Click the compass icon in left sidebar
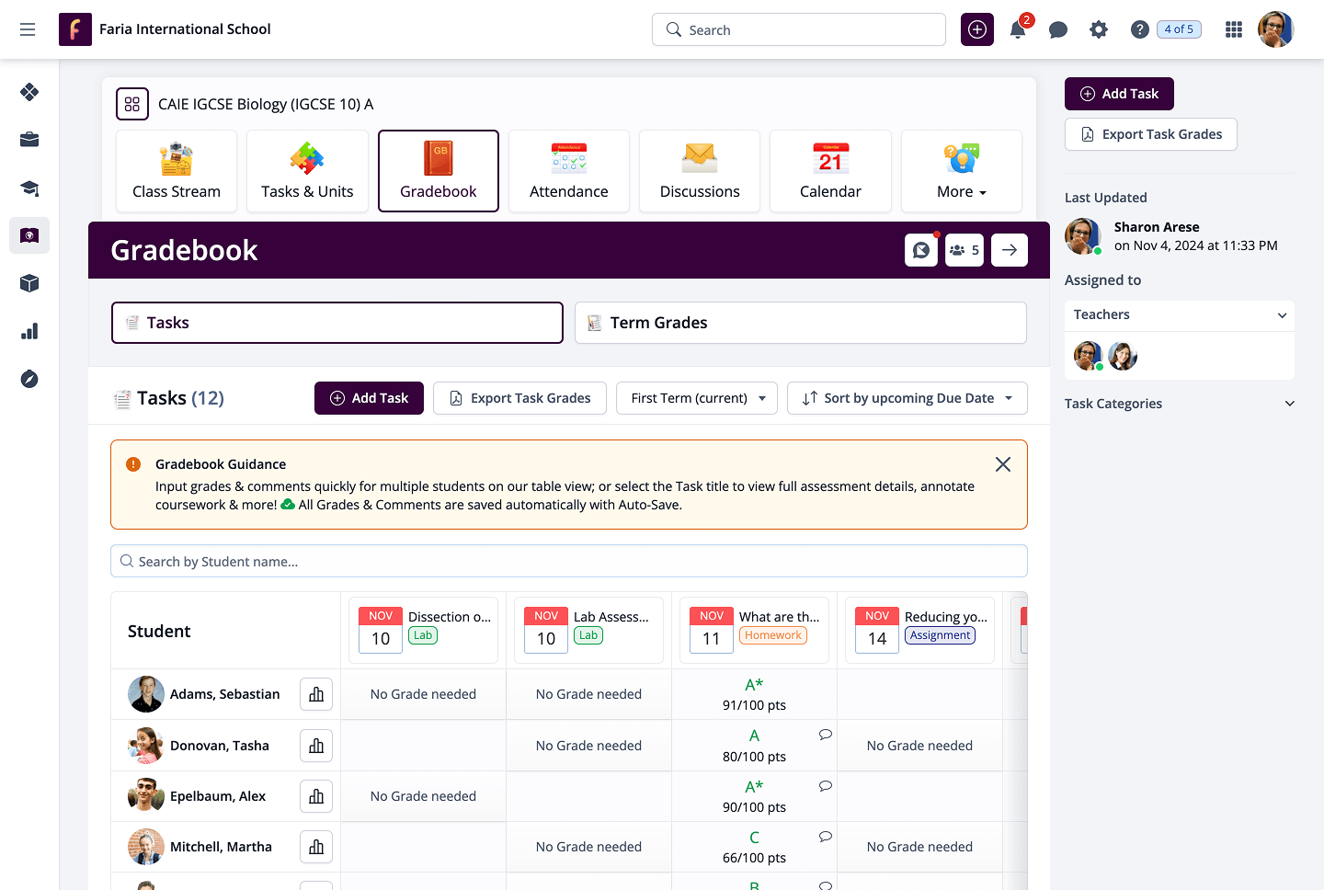The image size is (1324, 890). [x=29, y=379]
